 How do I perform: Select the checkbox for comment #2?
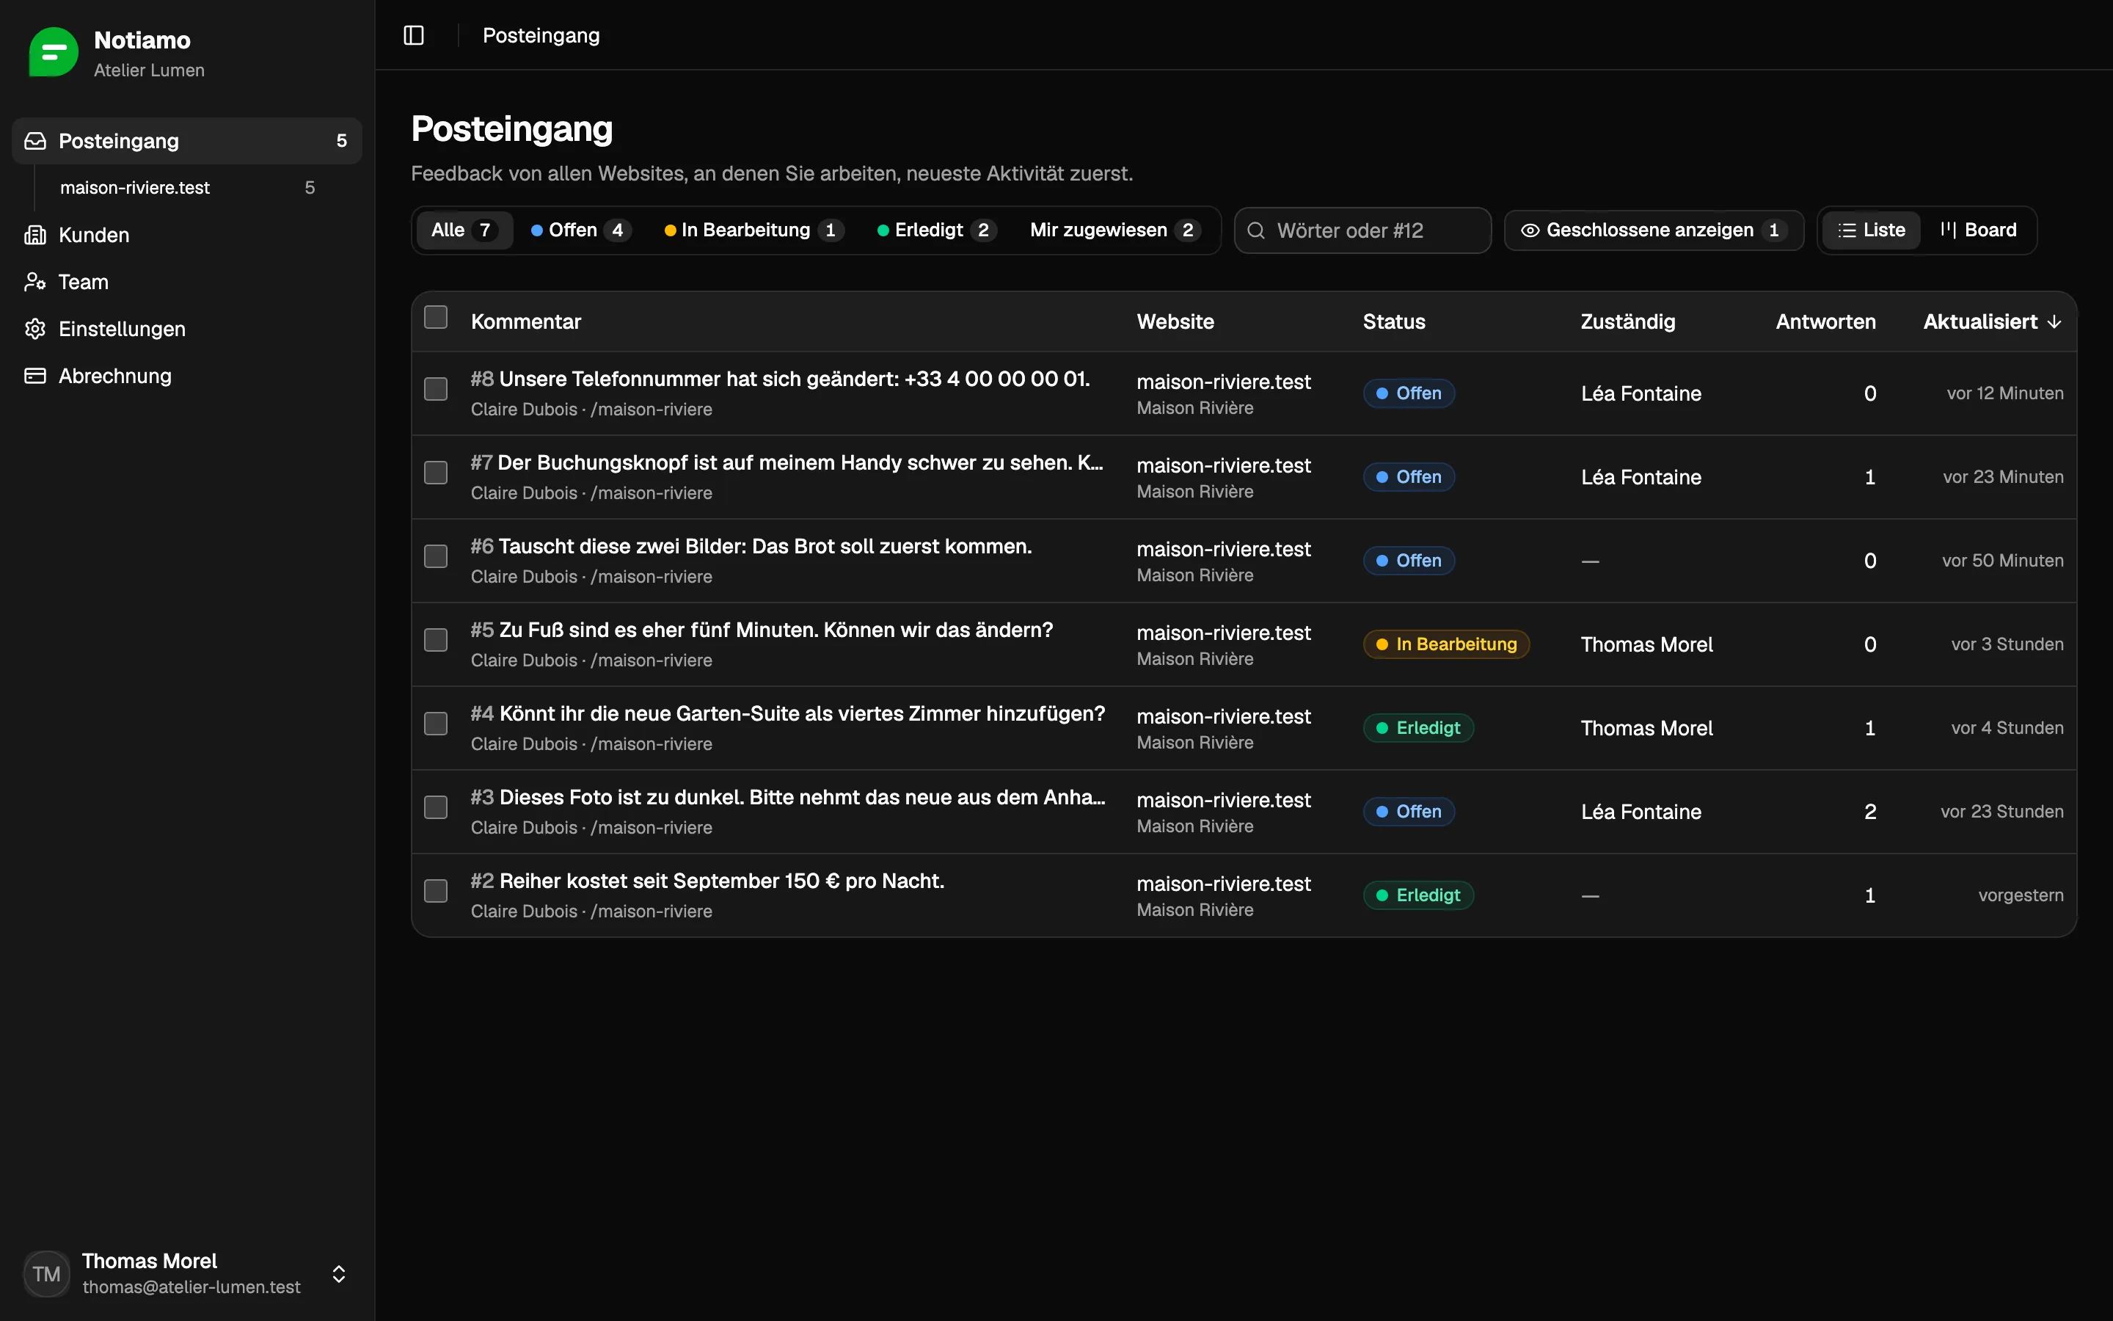coord(436,891)
